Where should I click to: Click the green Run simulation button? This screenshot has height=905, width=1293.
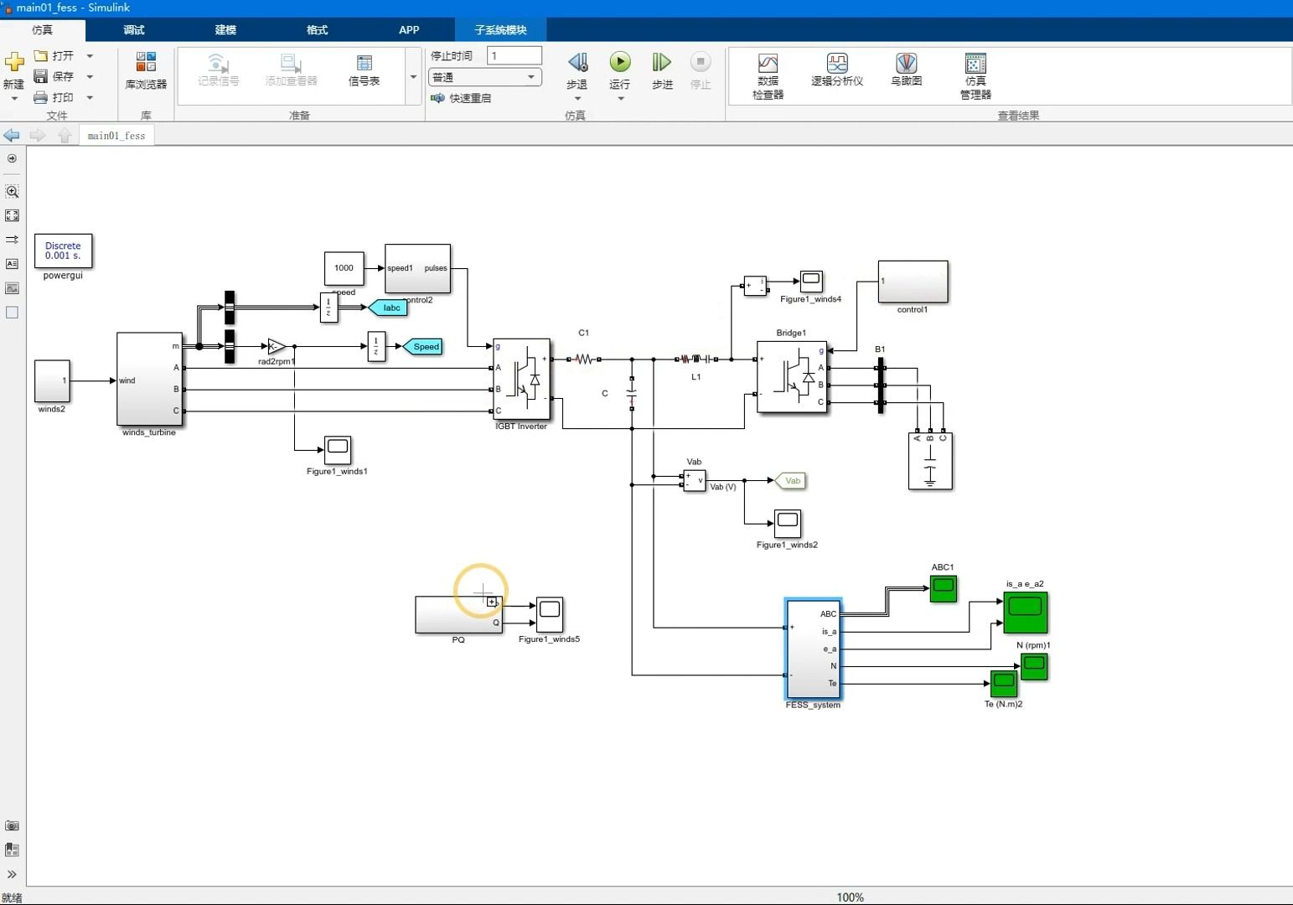620,62
